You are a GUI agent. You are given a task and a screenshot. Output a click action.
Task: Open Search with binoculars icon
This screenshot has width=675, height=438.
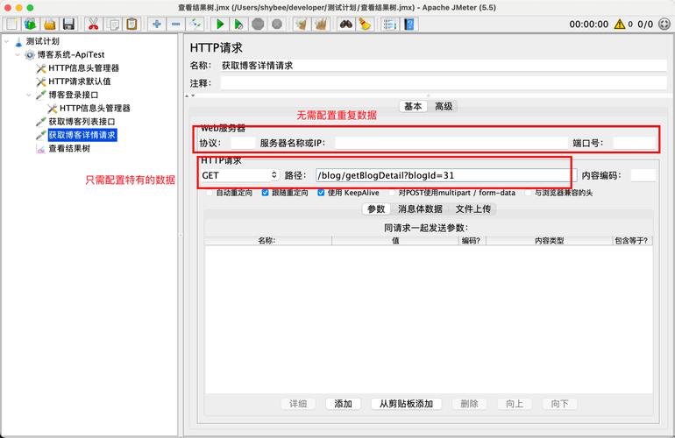tap(345, 25)
